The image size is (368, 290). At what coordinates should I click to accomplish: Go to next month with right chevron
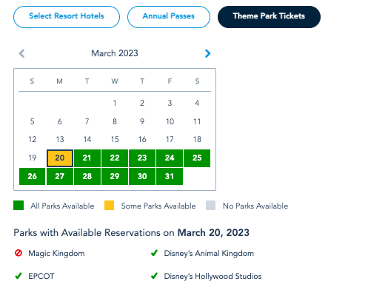pos(207,53)
